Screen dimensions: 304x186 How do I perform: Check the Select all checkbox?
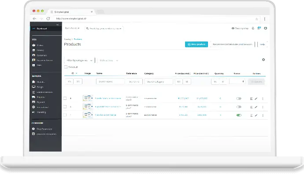pyautogui.click(x=66, y=67)
